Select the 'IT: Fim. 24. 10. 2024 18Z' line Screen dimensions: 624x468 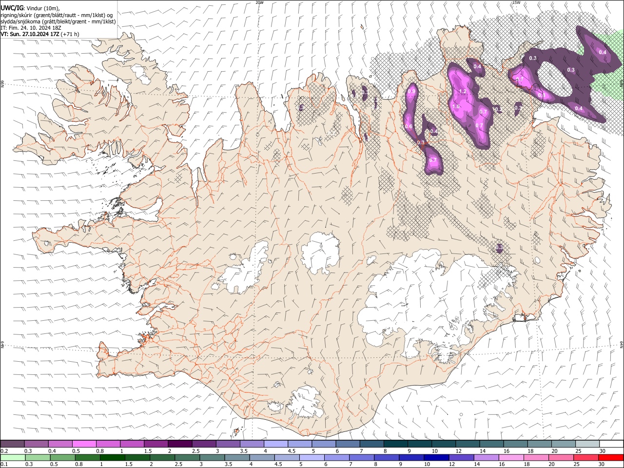(x=31, y=28)
